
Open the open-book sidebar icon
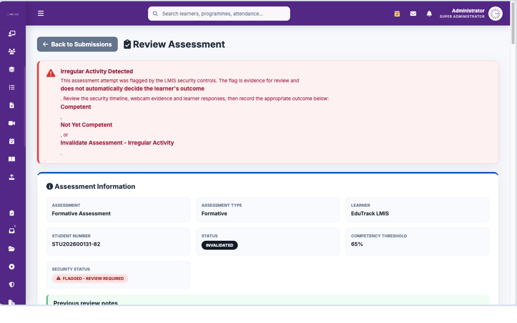[12, 159]
